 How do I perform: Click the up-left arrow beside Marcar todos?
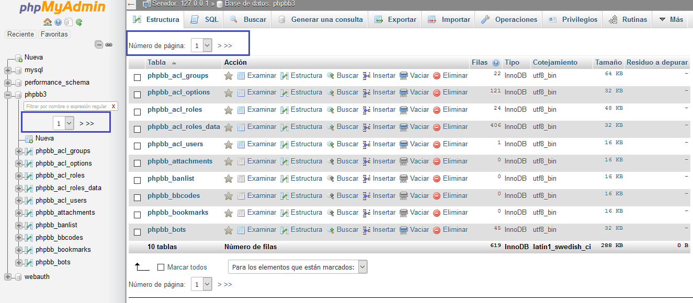[142, 267]
